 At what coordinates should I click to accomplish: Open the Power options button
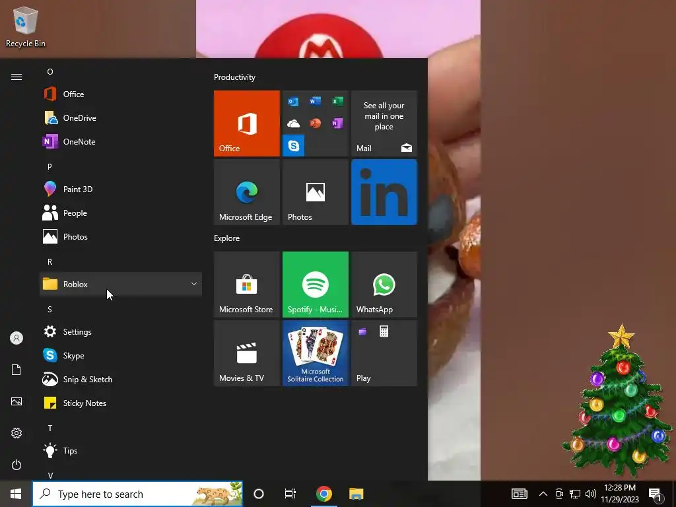click(x=17, y=465)
